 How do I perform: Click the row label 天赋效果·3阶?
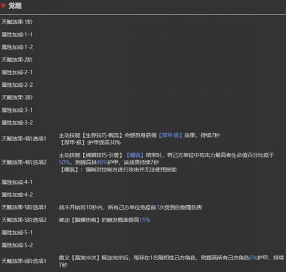coord(17,97)
